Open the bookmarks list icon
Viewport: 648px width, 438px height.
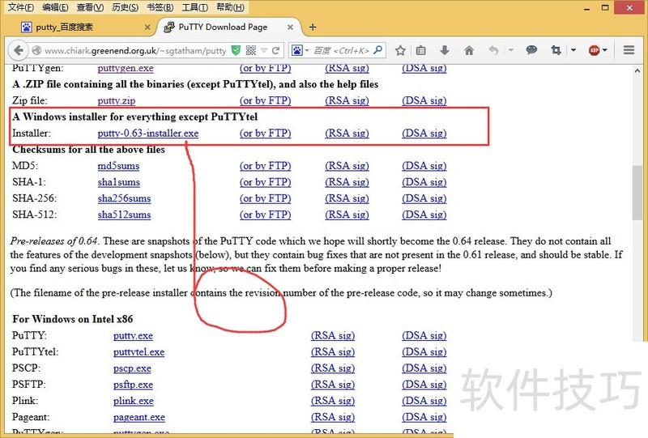pos(422,50)
